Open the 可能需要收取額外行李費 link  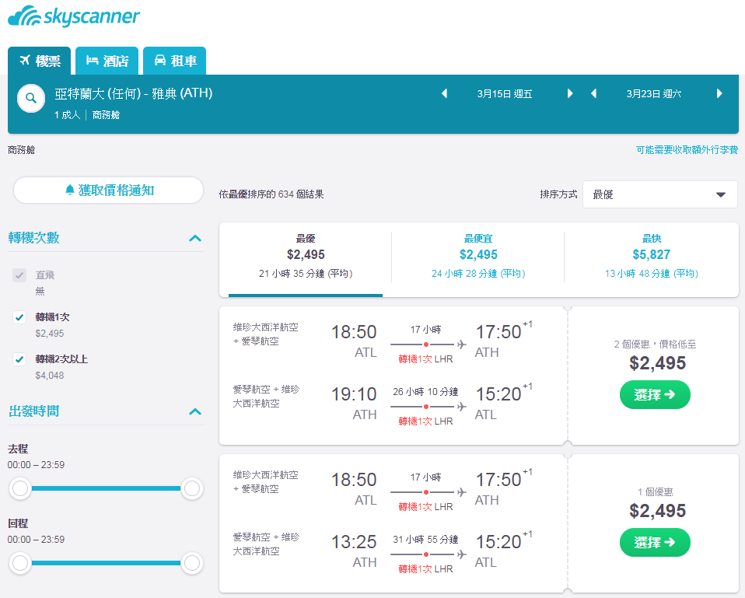pyautogui.click(x=687, y=149)
